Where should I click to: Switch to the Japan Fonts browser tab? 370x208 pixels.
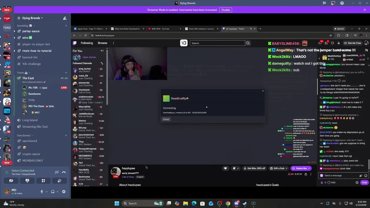(x=90, y=29)
